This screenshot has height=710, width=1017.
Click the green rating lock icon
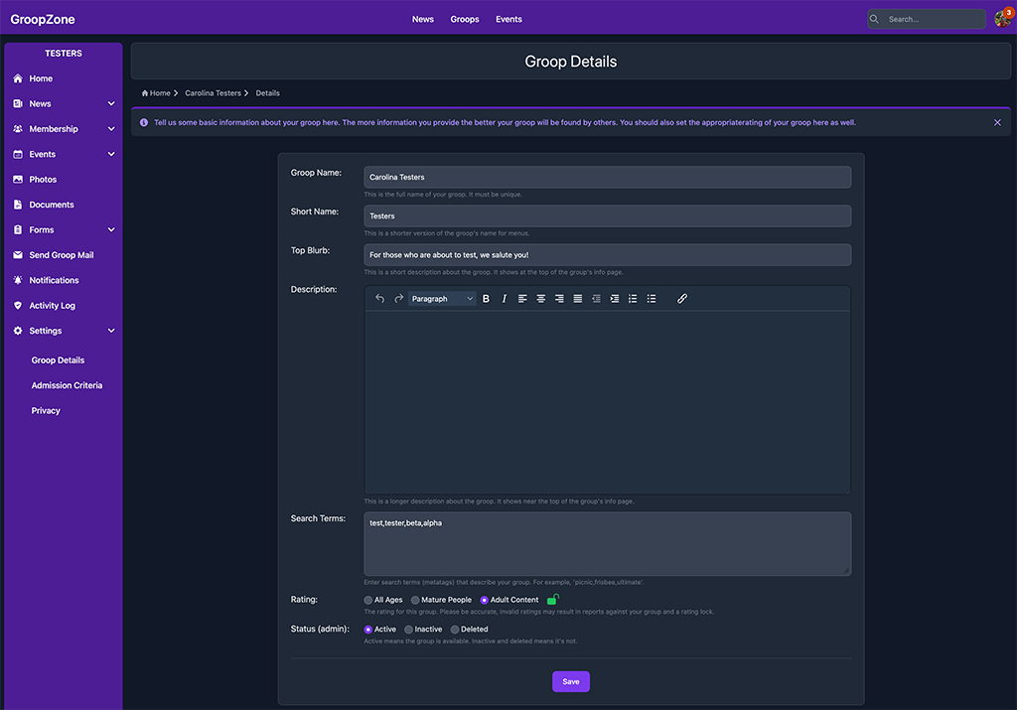pos(552,599)
